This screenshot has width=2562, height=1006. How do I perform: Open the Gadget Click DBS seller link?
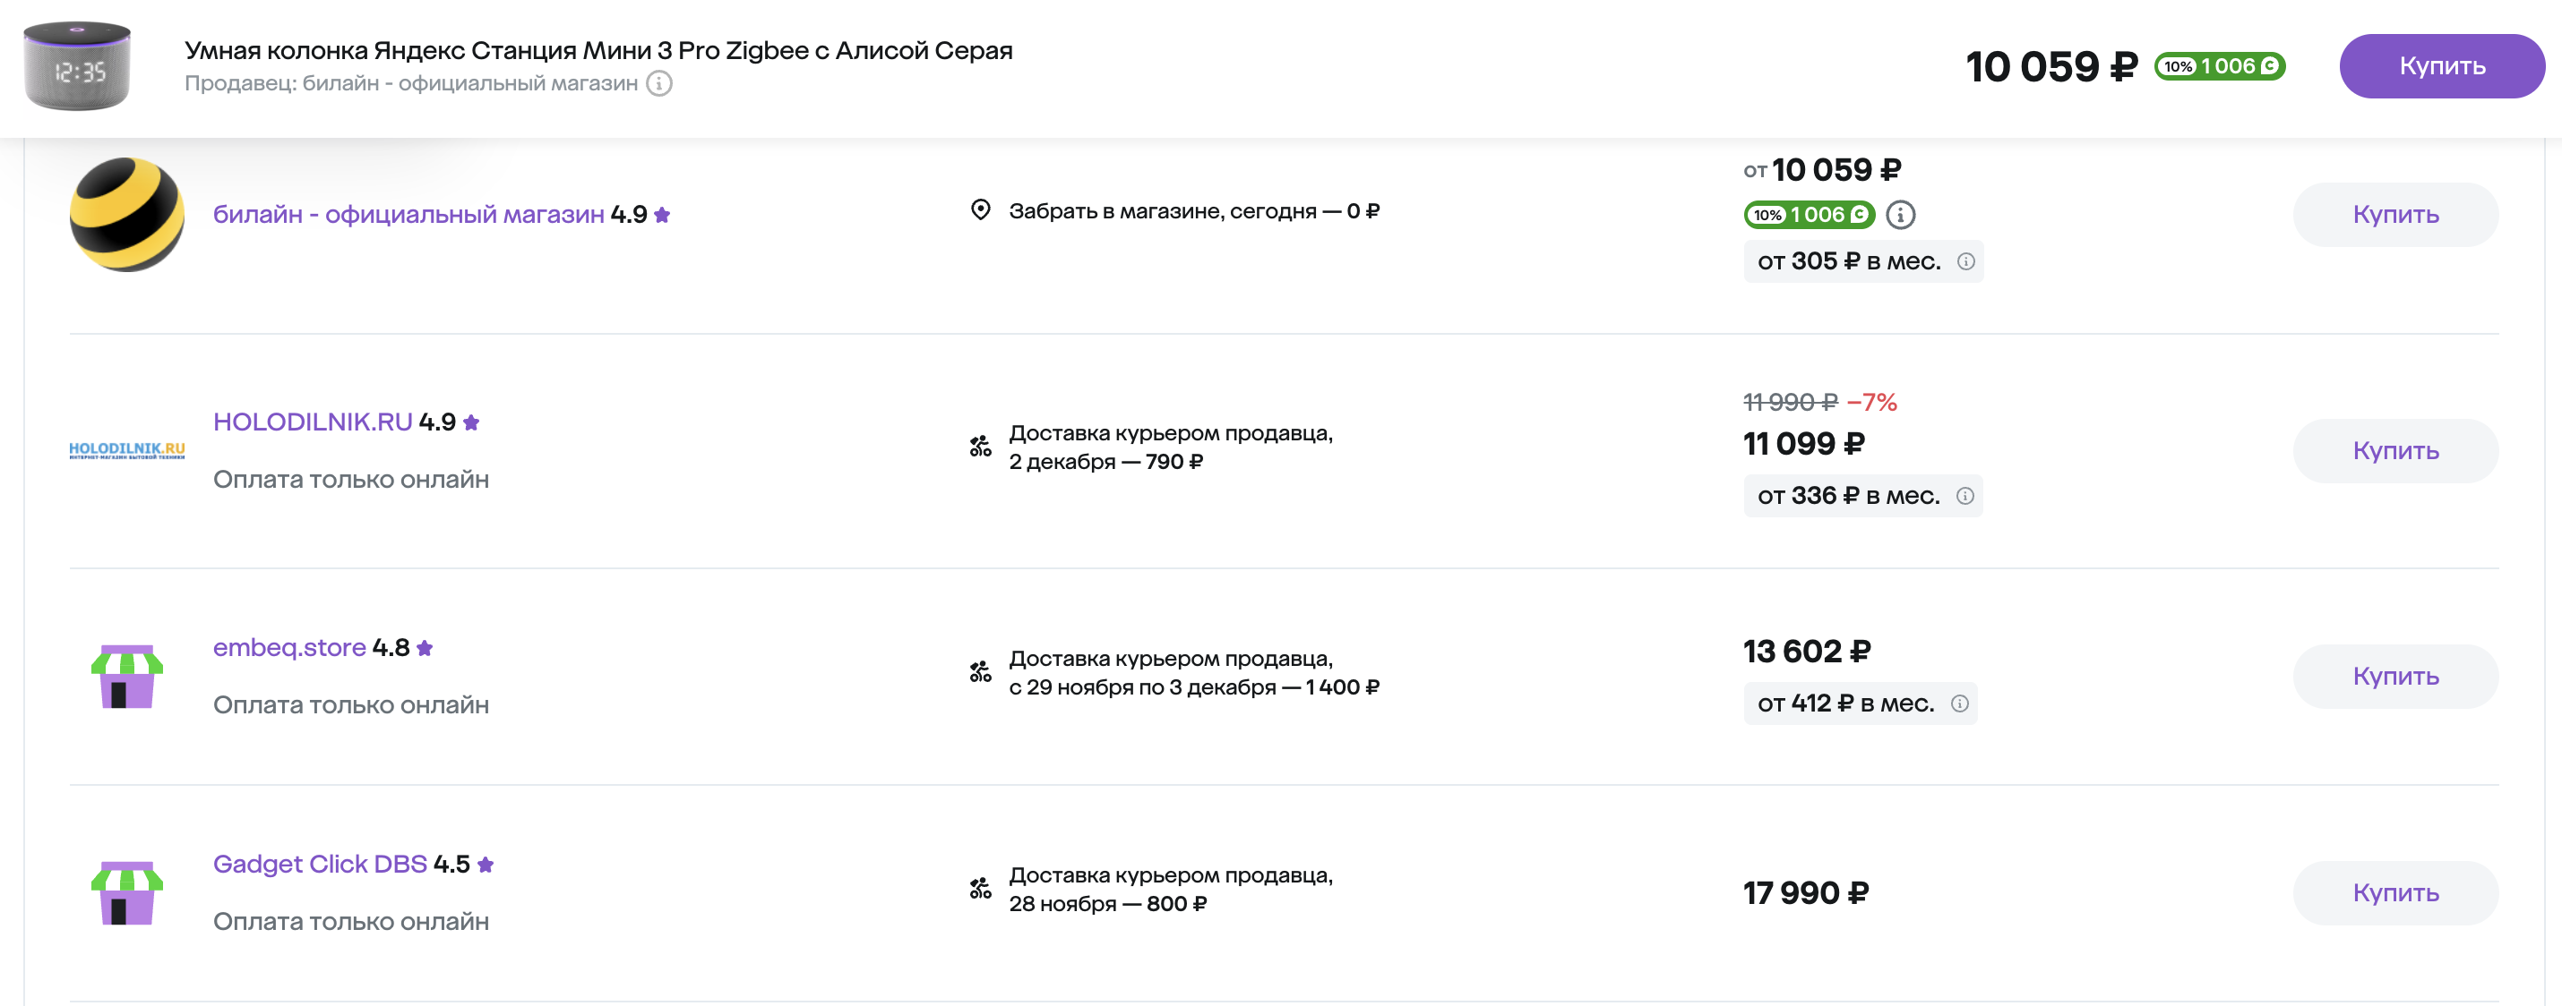(319, 865)
